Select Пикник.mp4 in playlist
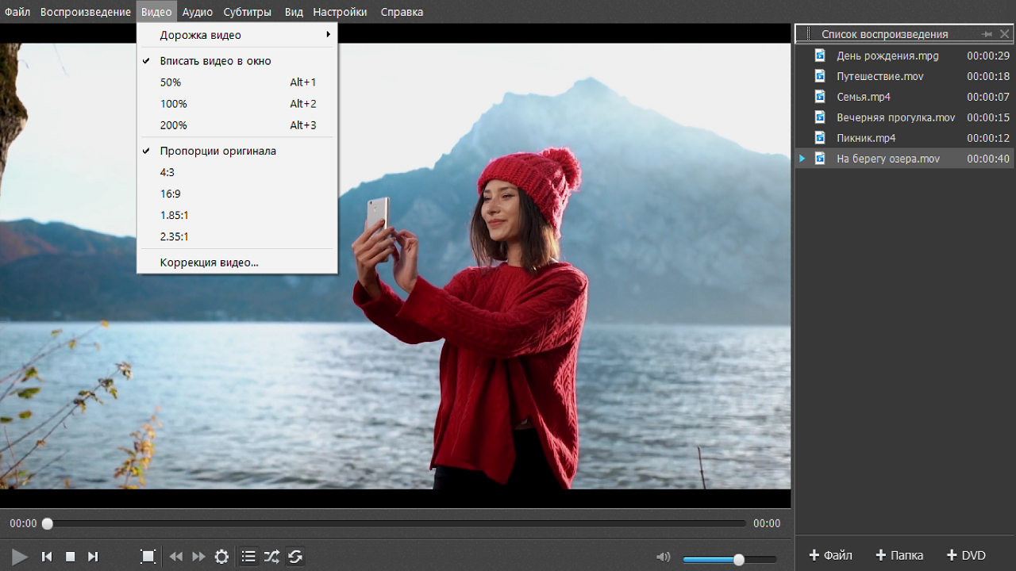The height and width of the screenshot is (571, 1016). [905, 138]
